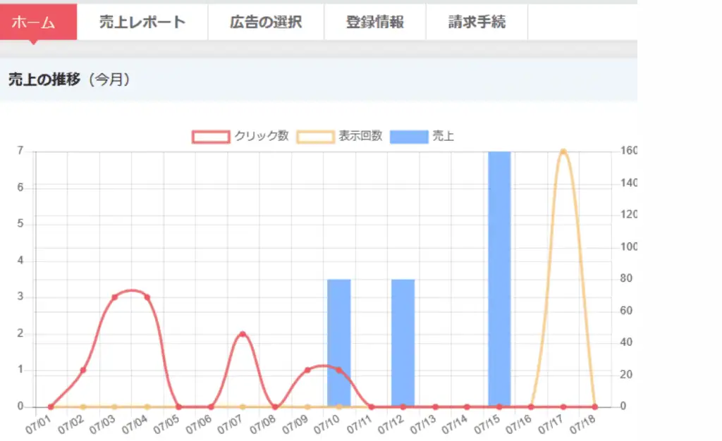
Task: Go to the 登録情報 tab
Action: (375, 22)
